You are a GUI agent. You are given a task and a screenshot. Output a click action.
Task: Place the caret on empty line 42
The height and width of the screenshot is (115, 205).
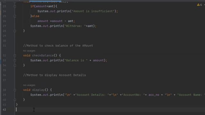110,110
